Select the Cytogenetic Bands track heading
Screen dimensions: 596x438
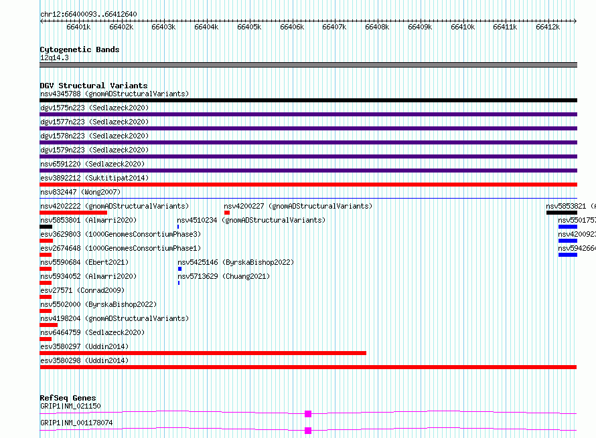click(80, 49)
